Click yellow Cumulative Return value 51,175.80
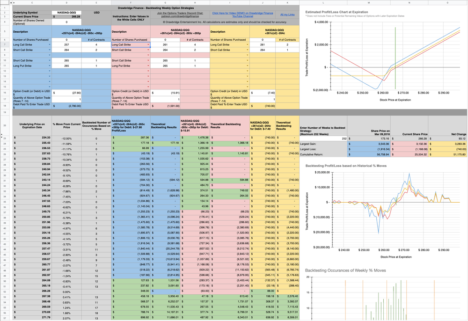The width and height of the screenshot is (468, 321). click(448, 154)
